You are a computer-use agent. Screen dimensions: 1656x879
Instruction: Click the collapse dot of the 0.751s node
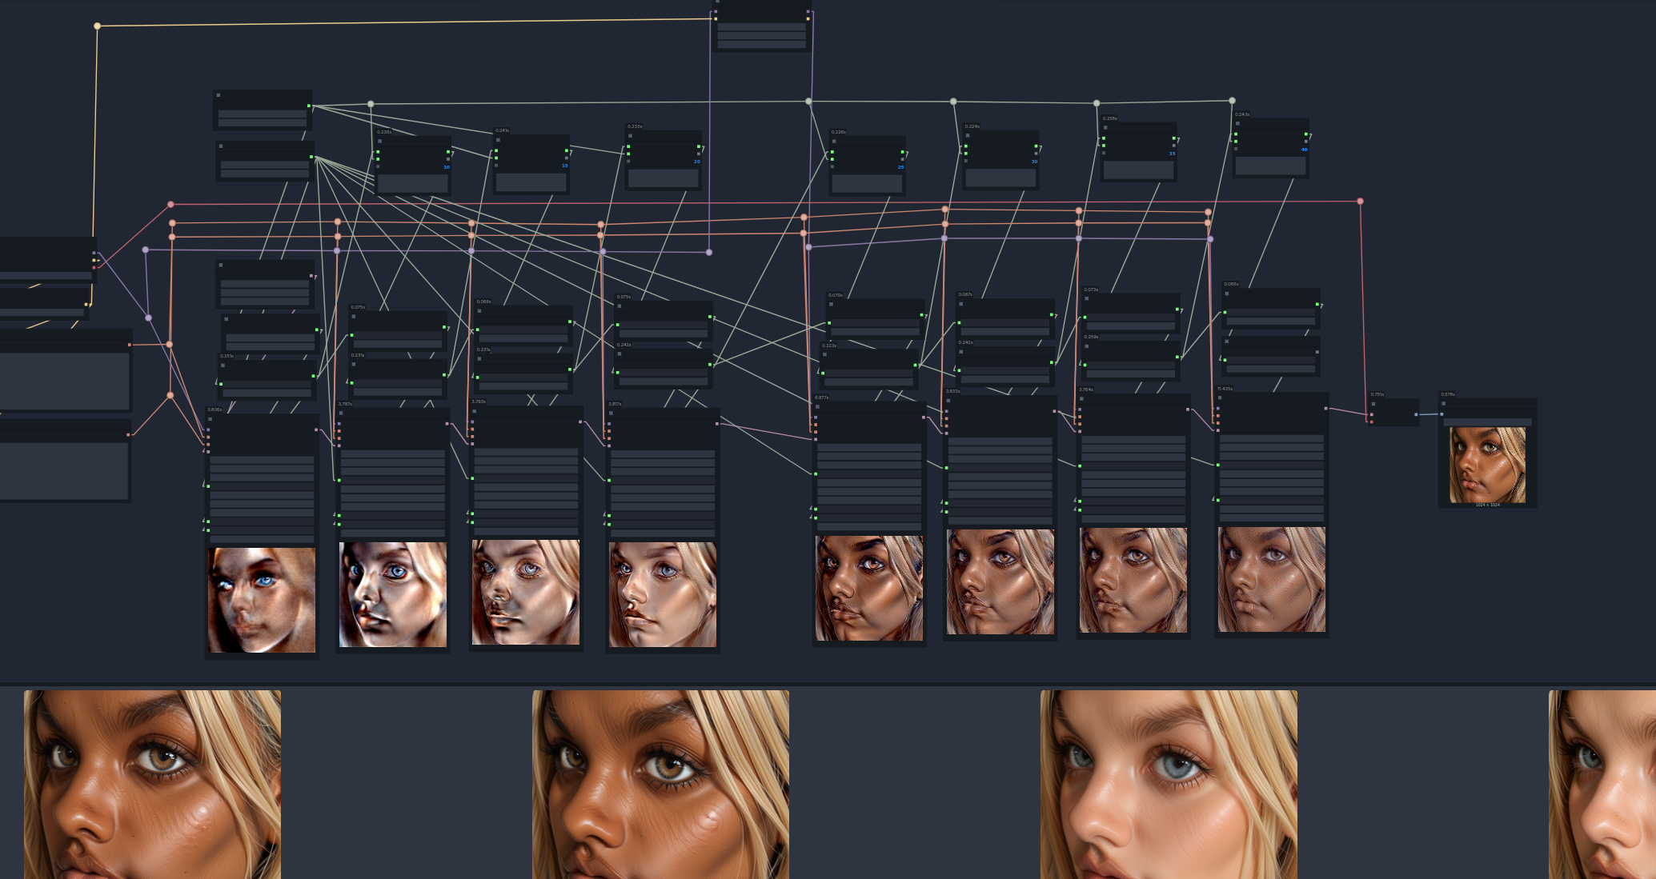tap(1373, 404)
